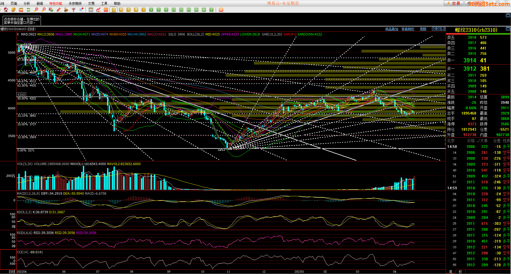Click the 商品叠加 overlay link
Image resolution: width=511 pixels, height=274 pixels.
pos(392,29)
